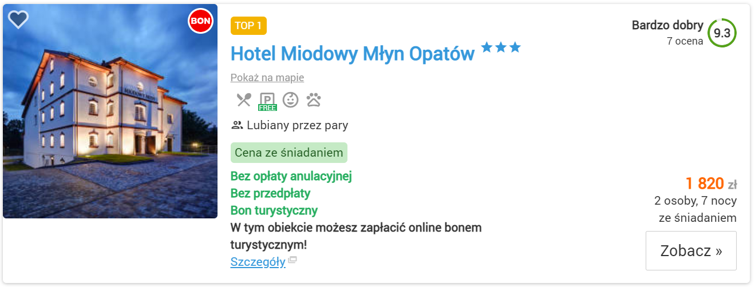Click the free parking icon
Screen dimensions: 755x287
267,101
